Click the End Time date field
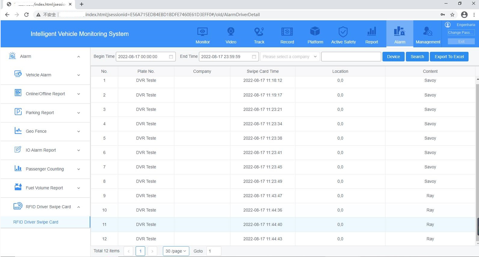Screen dimensions: 479x257 [229, 56]
